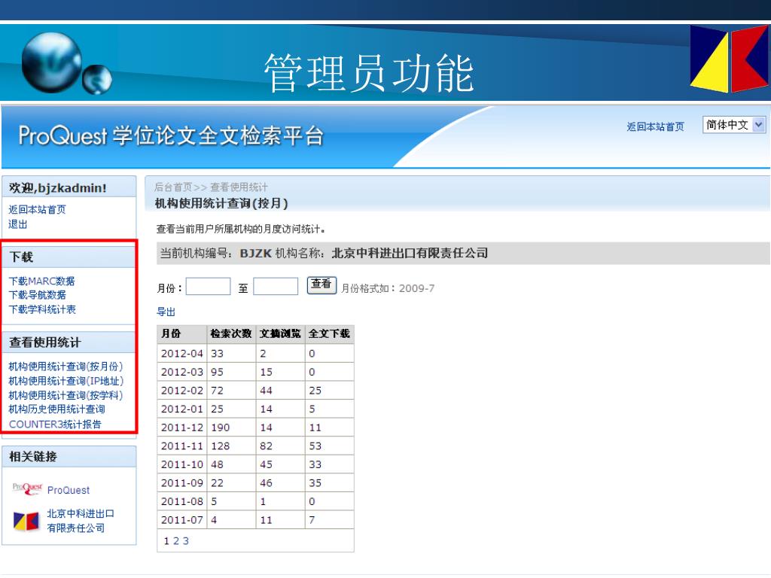771x578 pixels.
Task: Click 返回本站首页 in the welcome sidebar
Action: pyautogui.click(x=37, y=209)
